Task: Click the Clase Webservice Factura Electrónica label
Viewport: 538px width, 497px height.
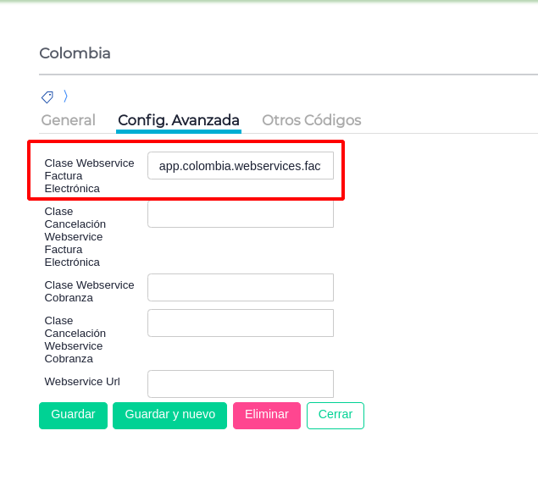Action: pos(89,175)
